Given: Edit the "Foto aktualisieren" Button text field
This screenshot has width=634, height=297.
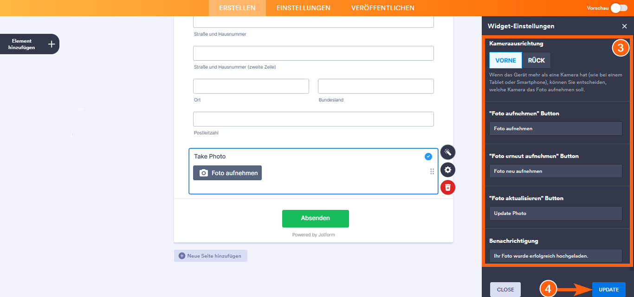Looking at the screenshot, I should pyautogui.click(x=556, y=213).
